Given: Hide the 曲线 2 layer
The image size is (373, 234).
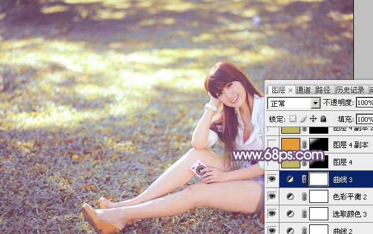Looking at the screenshot, I should pos(272,230).
